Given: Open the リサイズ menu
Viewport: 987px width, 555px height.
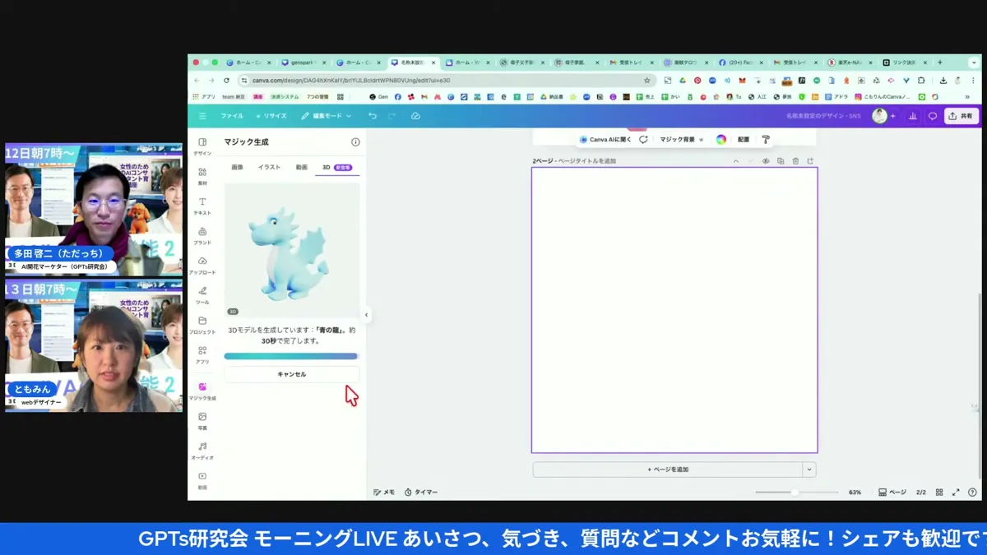Looking at the screenshot, I should (271, 116).
